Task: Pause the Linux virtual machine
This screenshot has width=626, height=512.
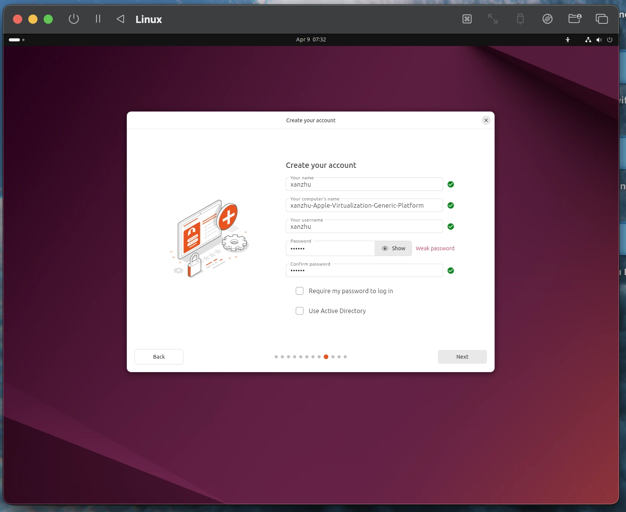Action: (x=98, y=19)
